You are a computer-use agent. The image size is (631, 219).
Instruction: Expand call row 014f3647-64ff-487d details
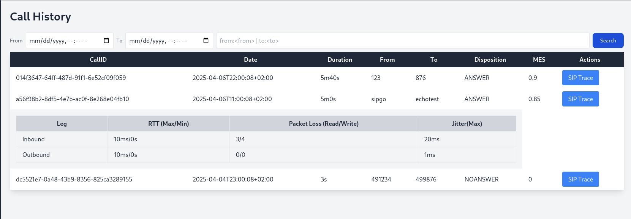[71, 78]
